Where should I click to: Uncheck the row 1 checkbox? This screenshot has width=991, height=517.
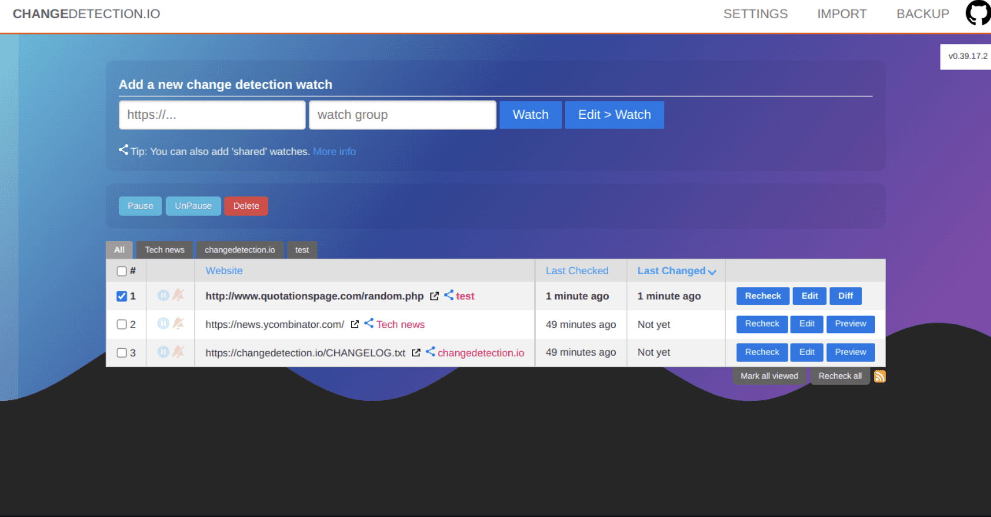(x=122, y=296)
